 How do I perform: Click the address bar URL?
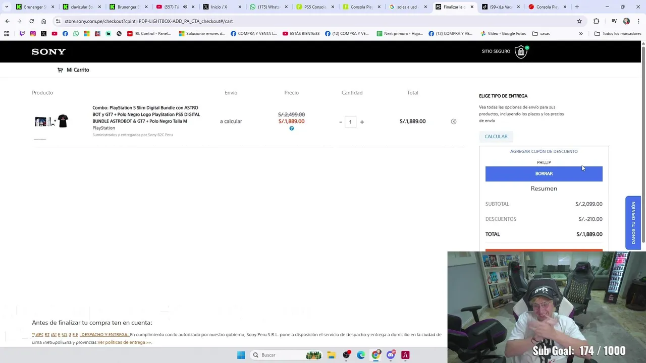coord(148,21)
